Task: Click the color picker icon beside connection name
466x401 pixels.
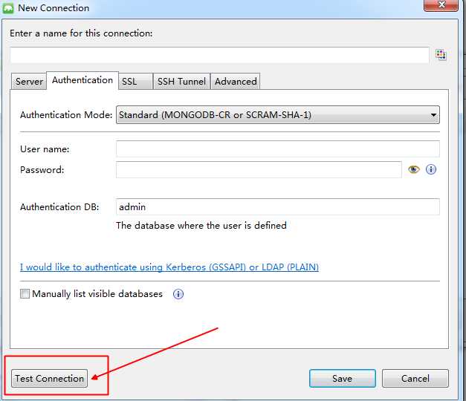Action: tap(441, 55)
